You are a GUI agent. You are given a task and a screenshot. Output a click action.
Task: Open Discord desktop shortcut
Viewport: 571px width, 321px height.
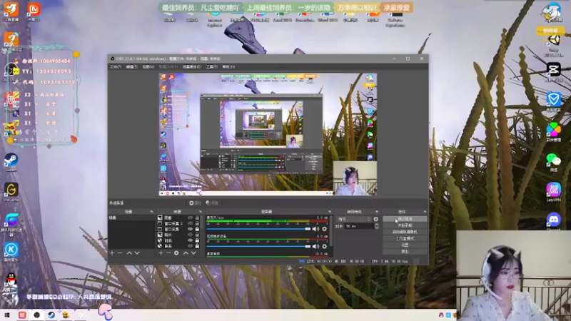[x=554, y=222]
